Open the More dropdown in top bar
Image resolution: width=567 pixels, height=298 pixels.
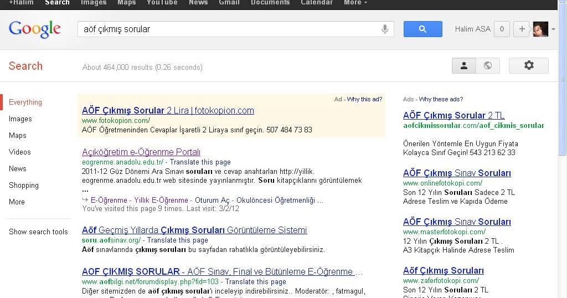coord(355,3)
